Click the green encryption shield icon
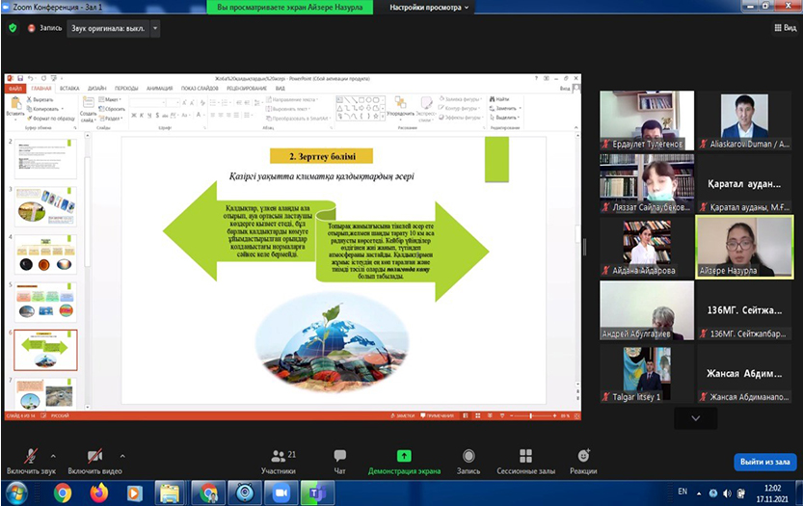Screen dimensions: 803x506 coord(13,28)
